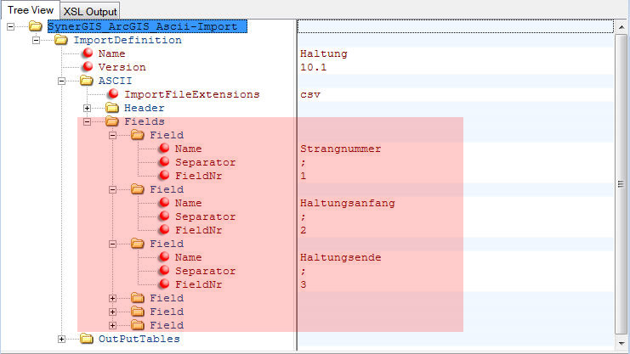Click the ASCII folder icon
Viewport: 630px width, 354px height.
87,81
